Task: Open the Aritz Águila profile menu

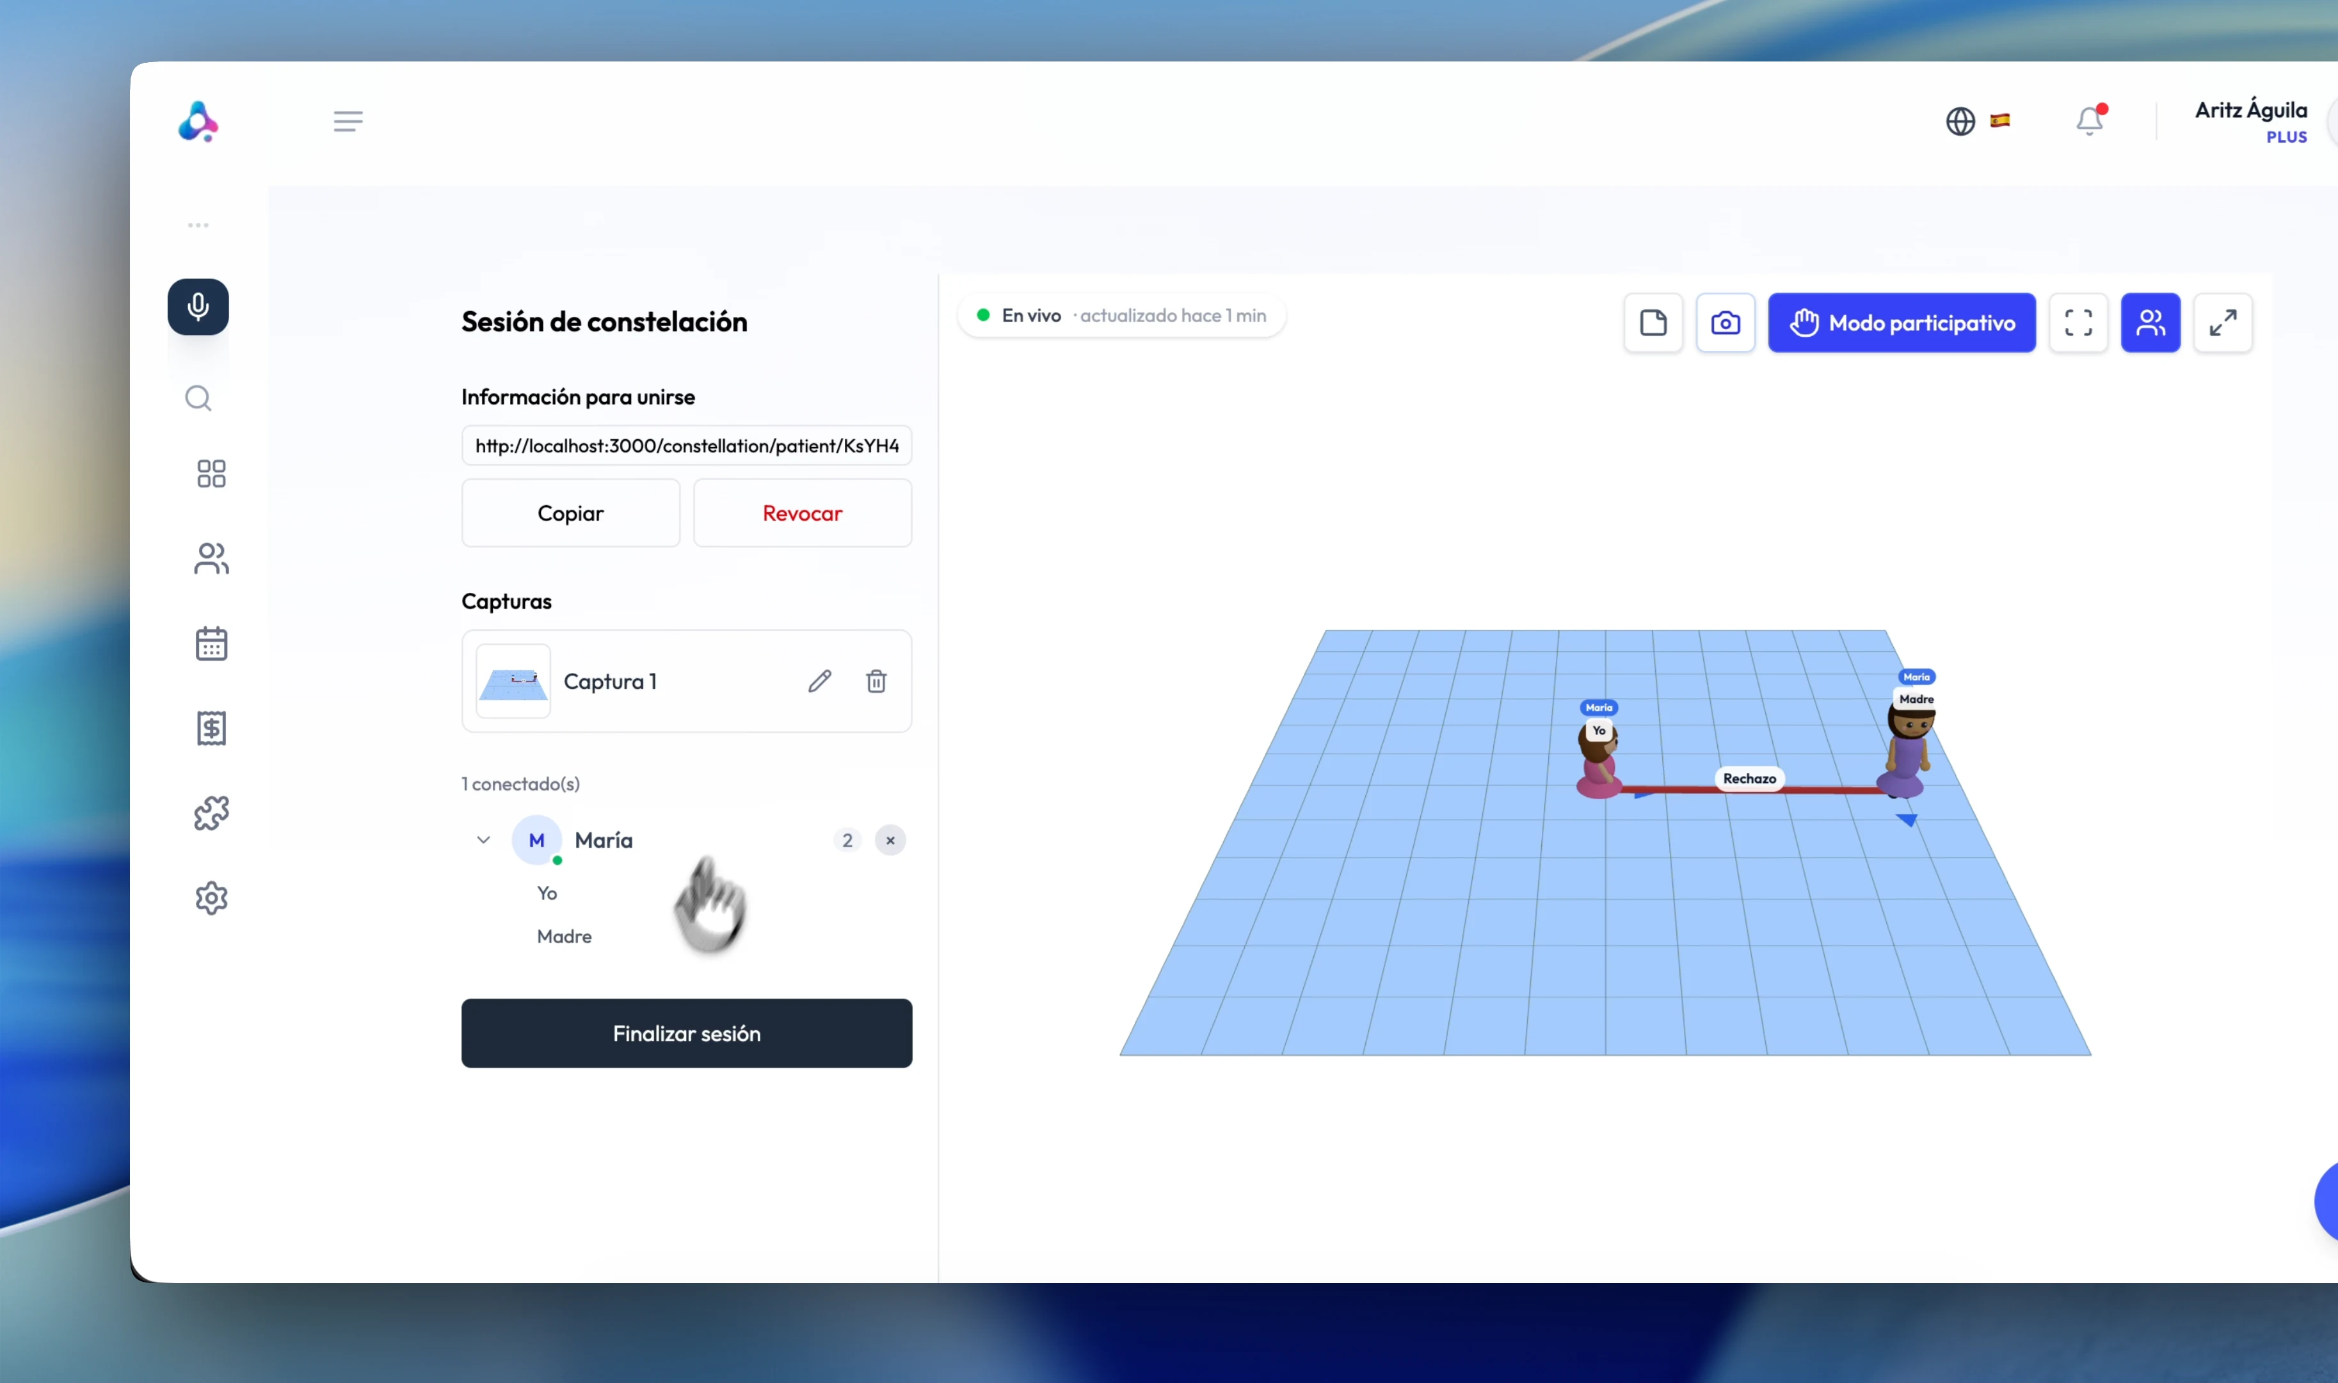Action: click(2250, 121)
